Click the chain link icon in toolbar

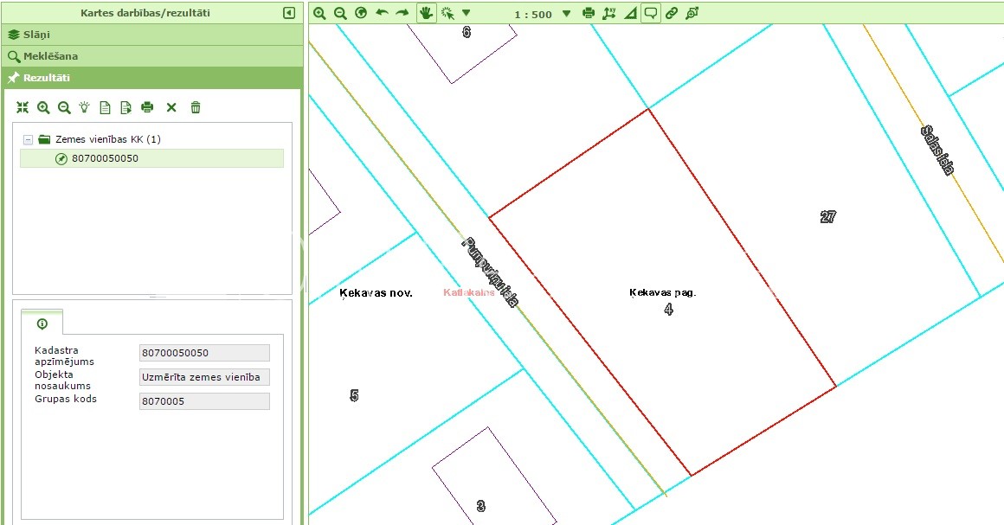coord(671,13)
